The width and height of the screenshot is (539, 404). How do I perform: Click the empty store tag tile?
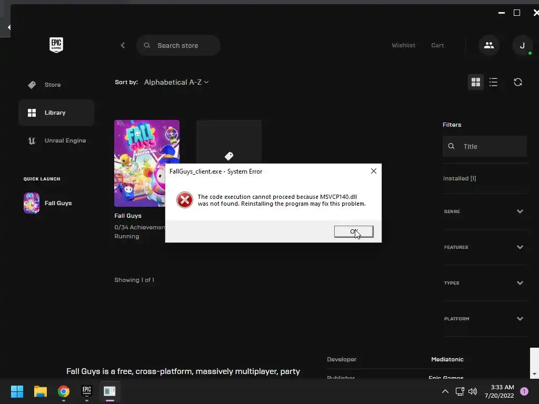[x=229, y=142]
